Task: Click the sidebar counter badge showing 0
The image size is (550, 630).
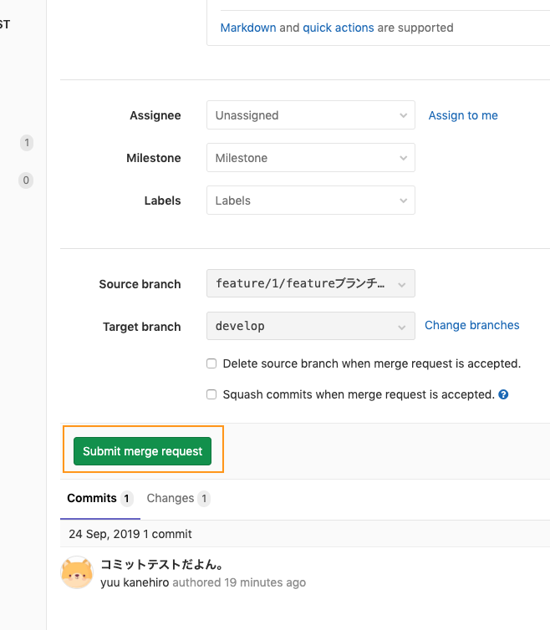Action: [x=26, y=180]
